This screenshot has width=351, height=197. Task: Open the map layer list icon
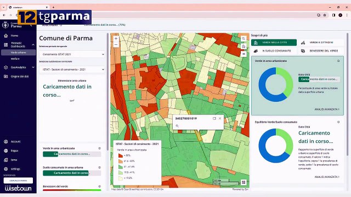244,54
